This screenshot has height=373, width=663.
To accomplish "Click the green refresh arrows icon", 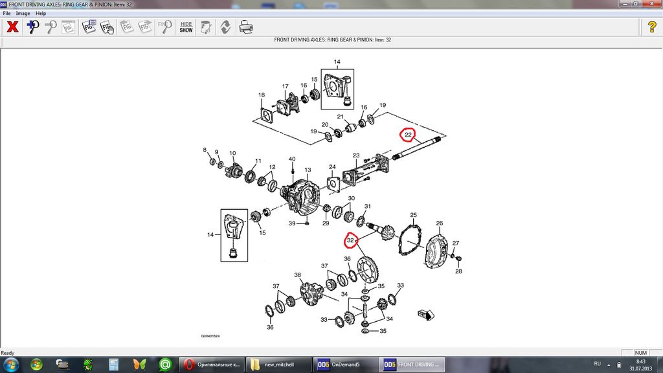I will point(225,27).
